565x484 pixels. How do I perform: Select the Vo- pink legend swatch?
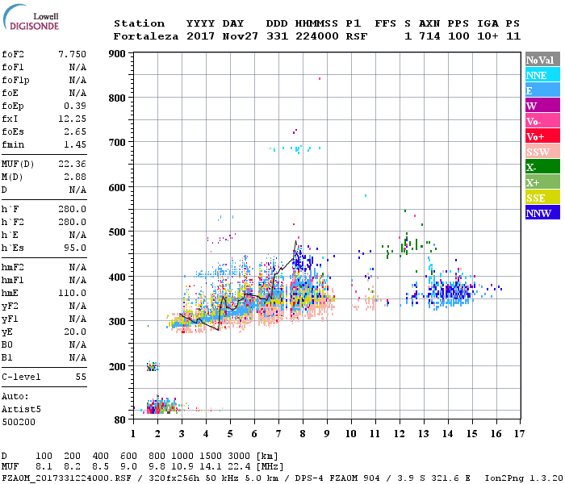(x=542, y=121)
